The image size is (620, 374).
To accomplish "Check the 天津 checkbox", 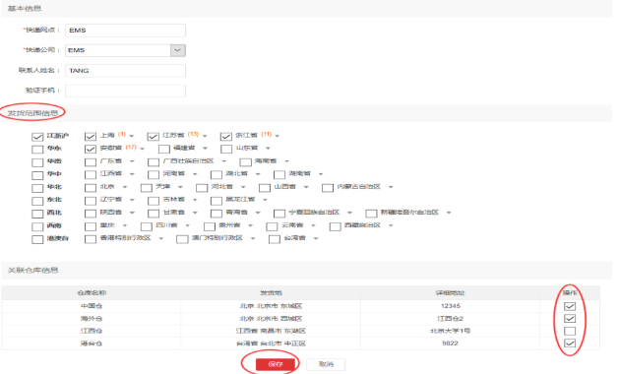I will click(147, 188).
